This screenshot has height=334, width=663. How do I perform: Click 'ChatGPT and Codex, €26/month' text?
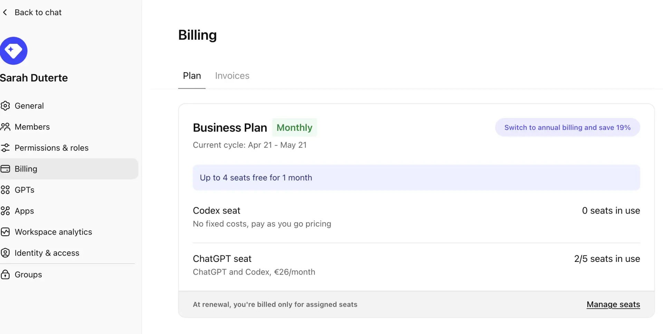coord(254,272)
